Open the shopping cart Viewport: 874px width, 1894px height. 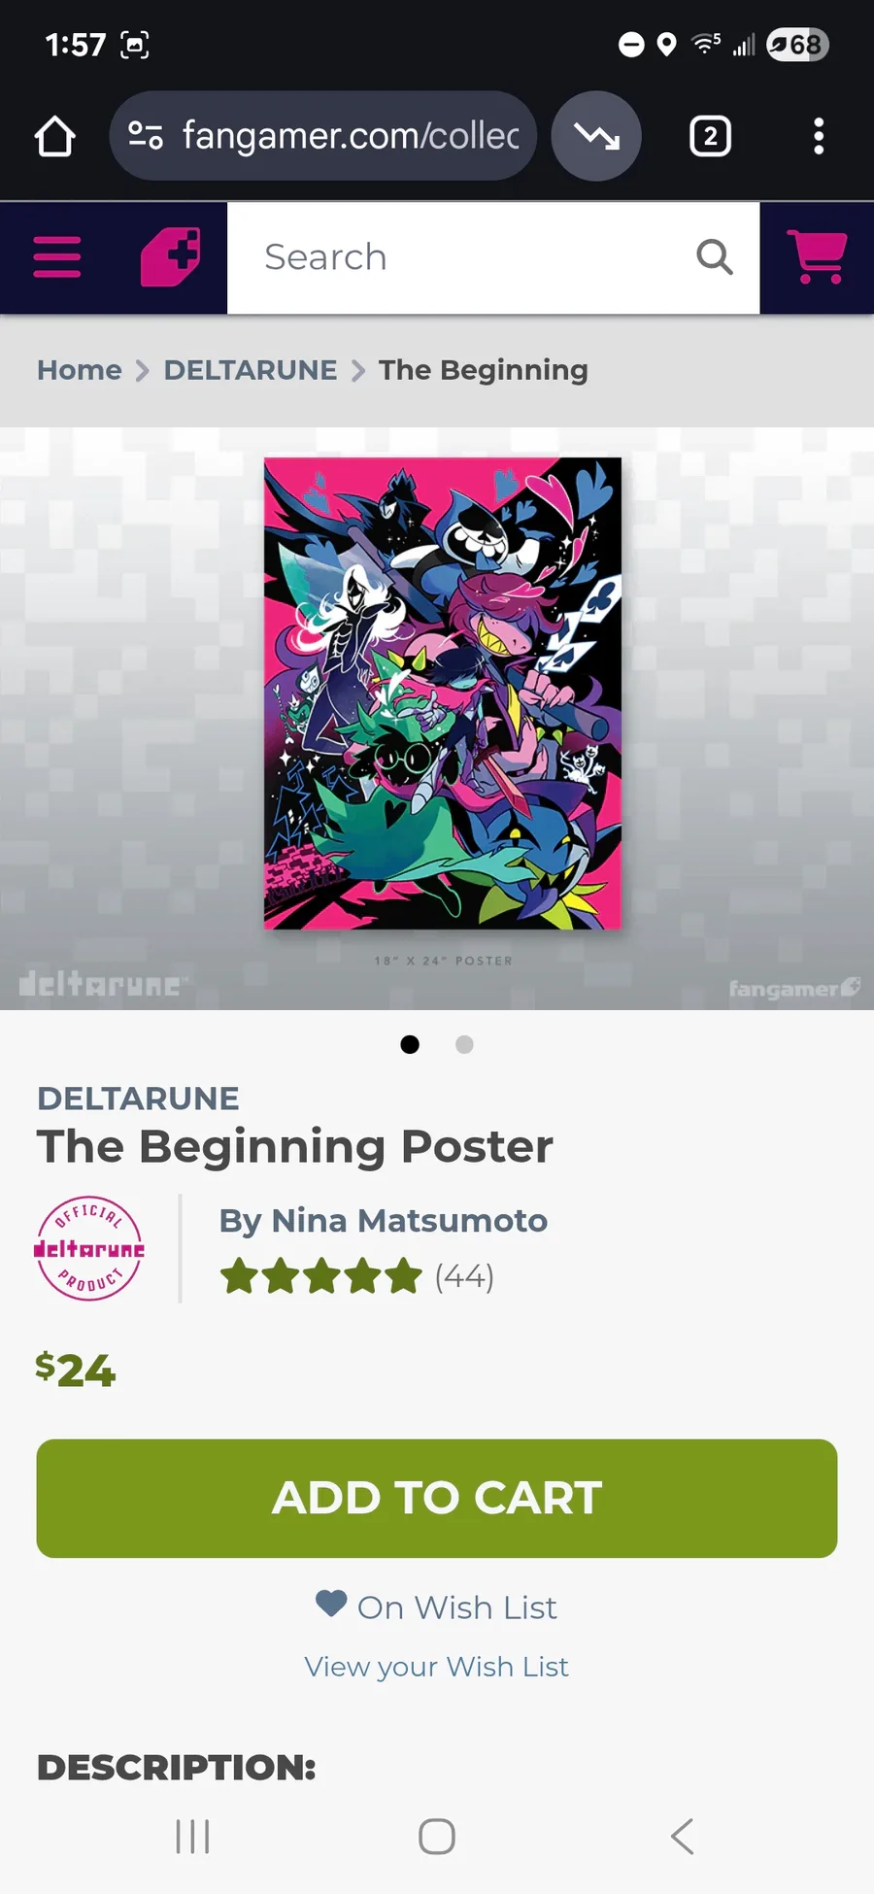point(817,257)
